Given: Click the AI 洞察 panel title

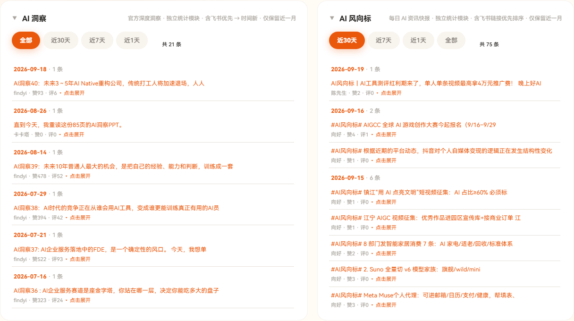Looking at the screenshot, I should coord(34,18).
